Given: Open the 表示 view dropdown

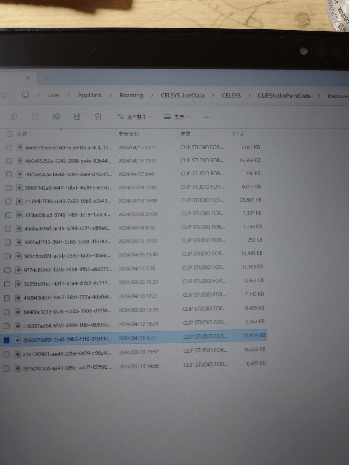Looking at the screenshot, I should [177, 117].
